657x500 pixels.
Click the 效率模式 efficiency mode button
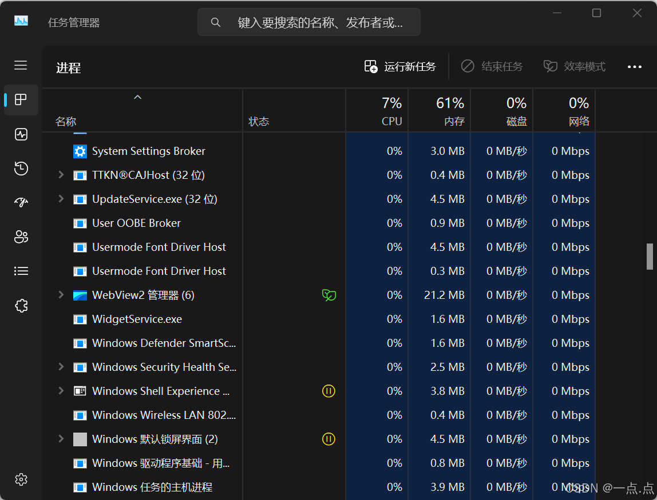575,66
